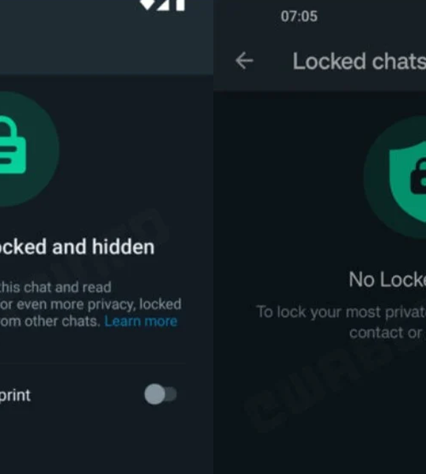Tap the signal strength status icons
This screenshot has width=426, height=474.
point(163,5)
